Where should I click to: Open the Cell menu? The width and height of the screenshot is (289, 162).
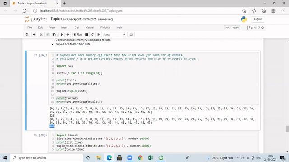click(x=77, y=27)
